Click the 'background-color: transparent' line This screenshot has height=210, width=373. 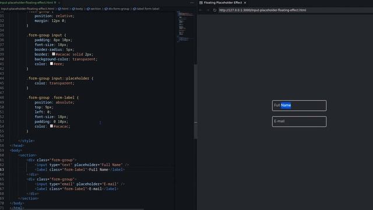tap(66, 59)
